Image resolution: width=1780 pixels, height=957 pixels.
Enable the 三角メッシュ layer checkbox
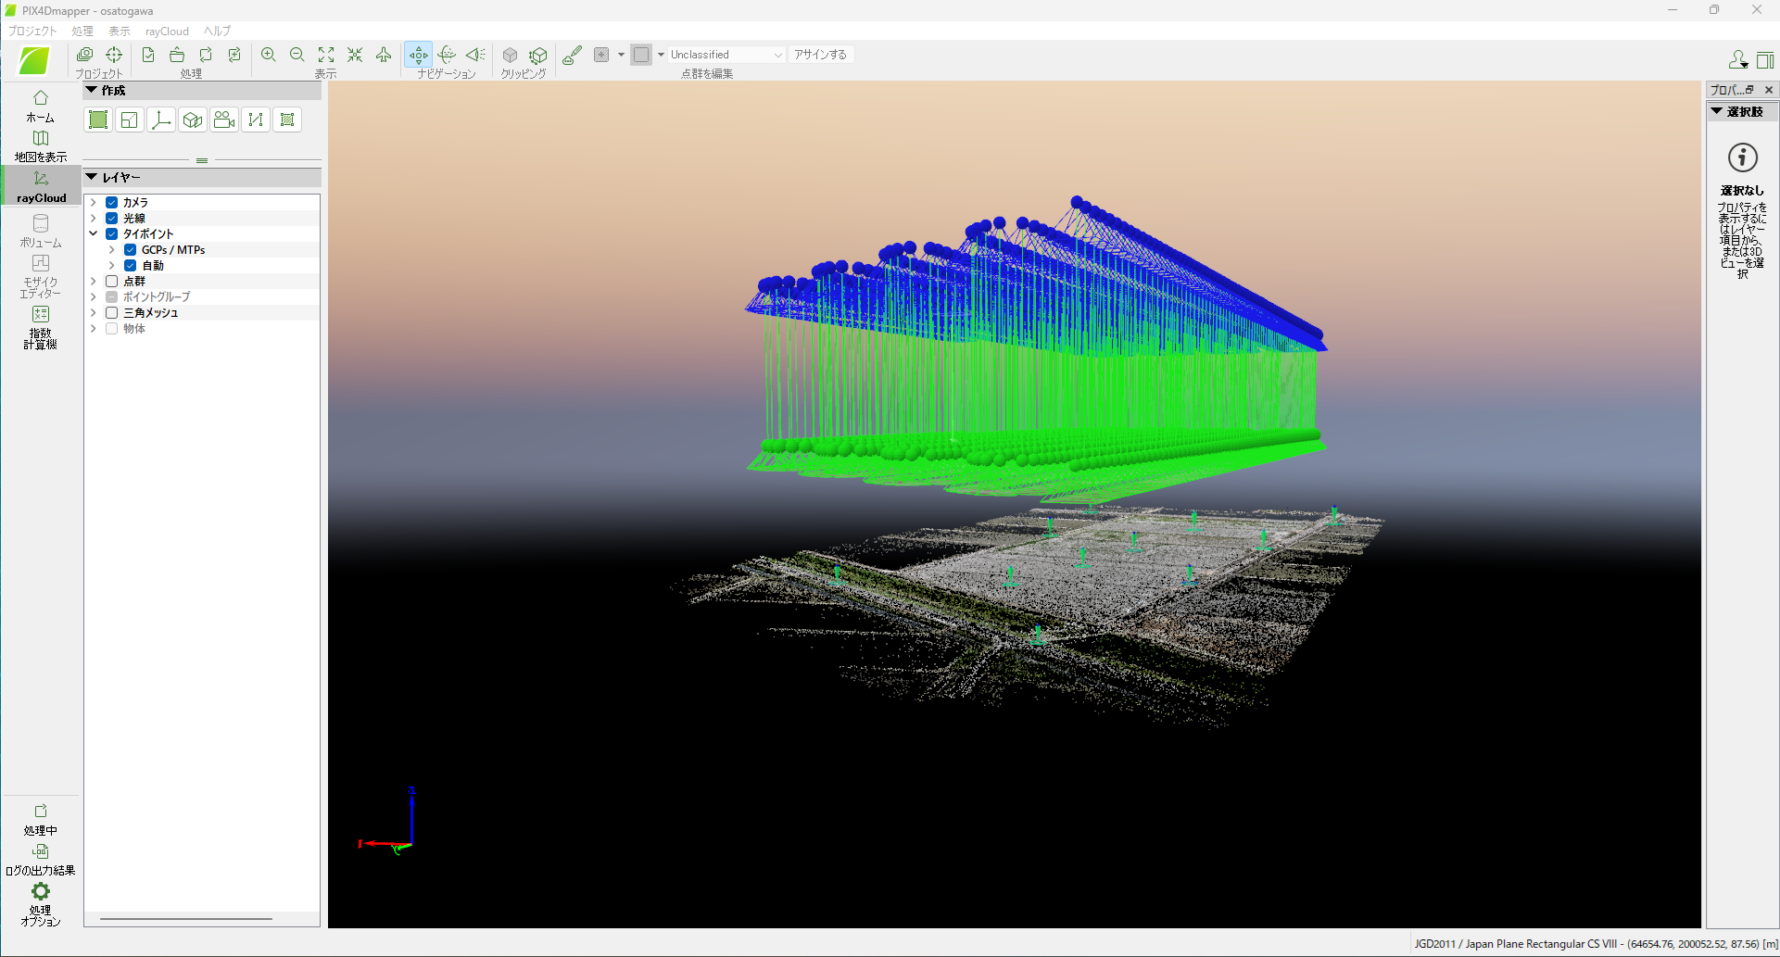click(111, 312)
